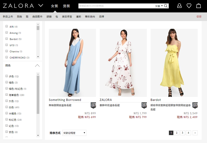
Task: Open the 女裝 search category dropdown
Action: pyautogui.click(x=159, y=6)
